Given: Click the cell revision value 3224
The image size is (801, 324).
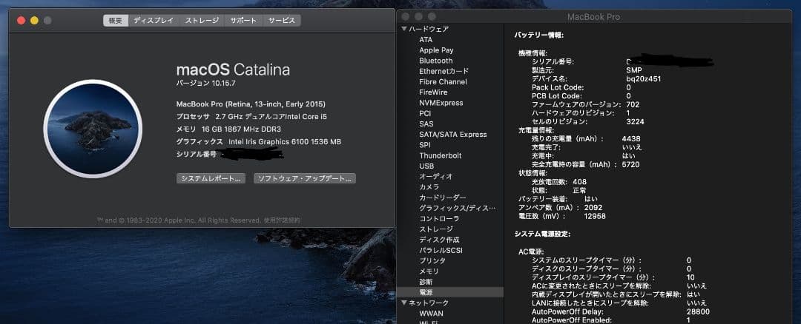Looking at the screenshot, I should pos(635,122).
